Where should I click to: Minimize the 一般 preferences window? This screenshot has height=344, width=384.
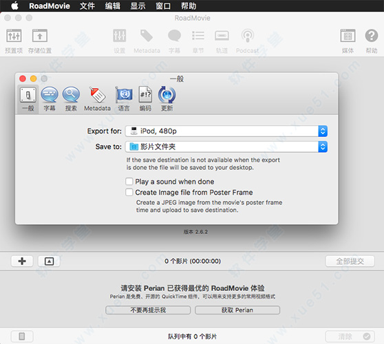(33, 78)
